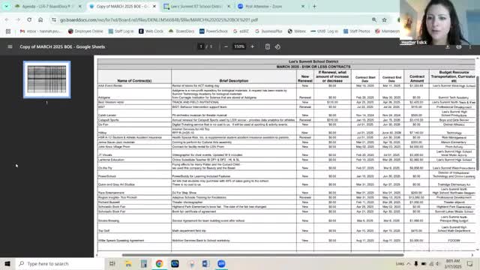Open the PDF viewer more actions menu
This screenshot has height=270, width=480.
pyautogui.click(x=470, y=46)
